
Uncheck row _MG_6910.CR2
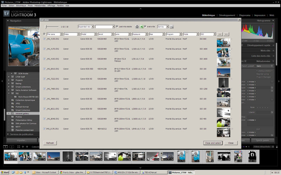(x=45, y=69)
